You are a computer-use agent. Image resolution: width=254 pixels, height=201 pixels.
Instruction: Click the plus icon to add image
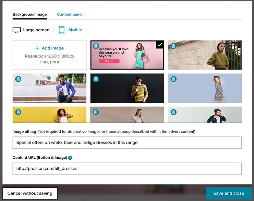(x=37, y=48)
